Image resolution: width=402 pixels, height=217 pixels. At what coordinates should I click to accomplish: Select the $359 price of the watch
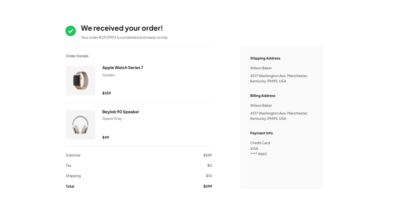[107, 93]
